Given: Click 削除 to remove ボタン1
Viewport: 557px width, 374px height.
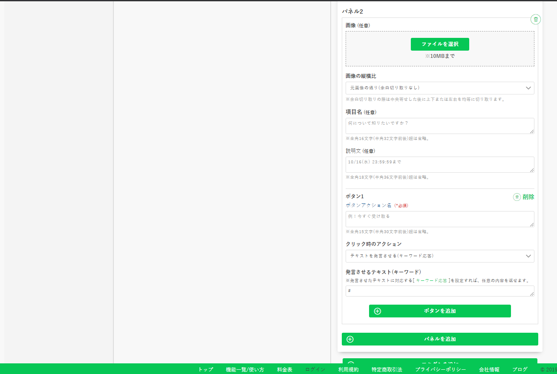Looking at the screenshot, I should click(x=528, y=197).
